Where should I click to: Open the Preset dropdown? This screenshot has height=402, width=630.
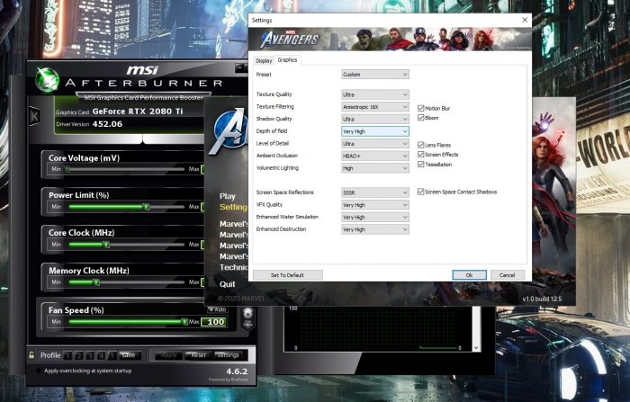(374, 75)
